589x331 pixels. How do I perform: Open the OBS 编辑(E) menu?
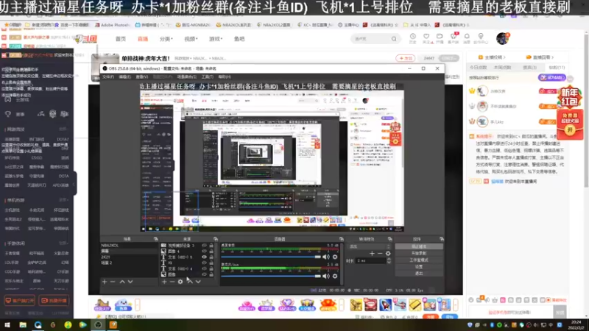pos(124,77)
